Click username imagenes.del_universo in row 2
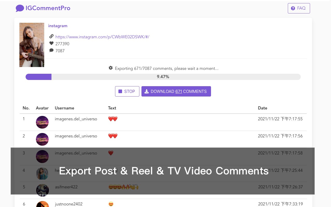 [76, 136]
